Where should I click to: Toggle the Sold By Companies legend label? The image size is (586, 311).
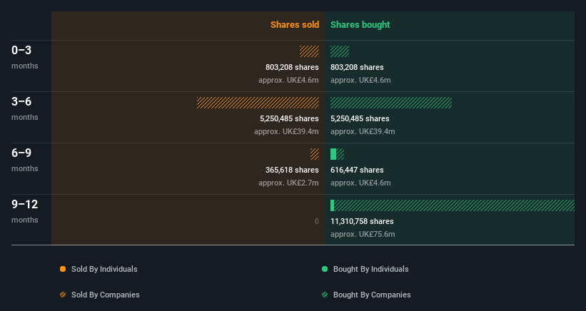coord(105,295)
